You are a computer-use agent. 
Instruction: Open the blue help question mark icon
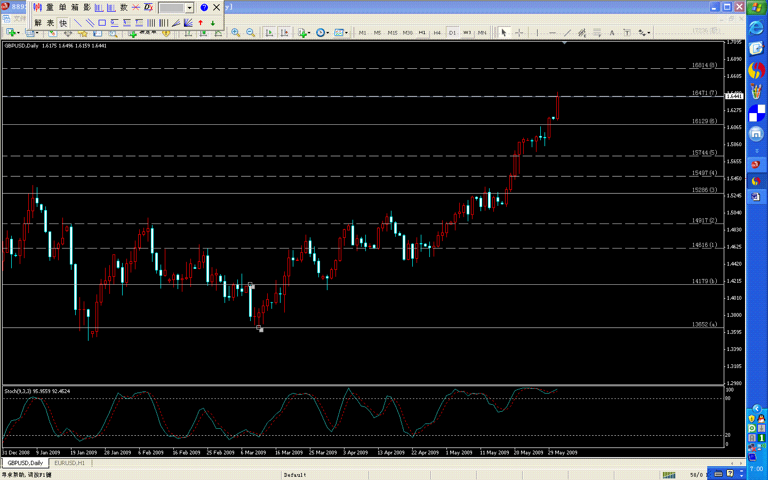point(204,7)
